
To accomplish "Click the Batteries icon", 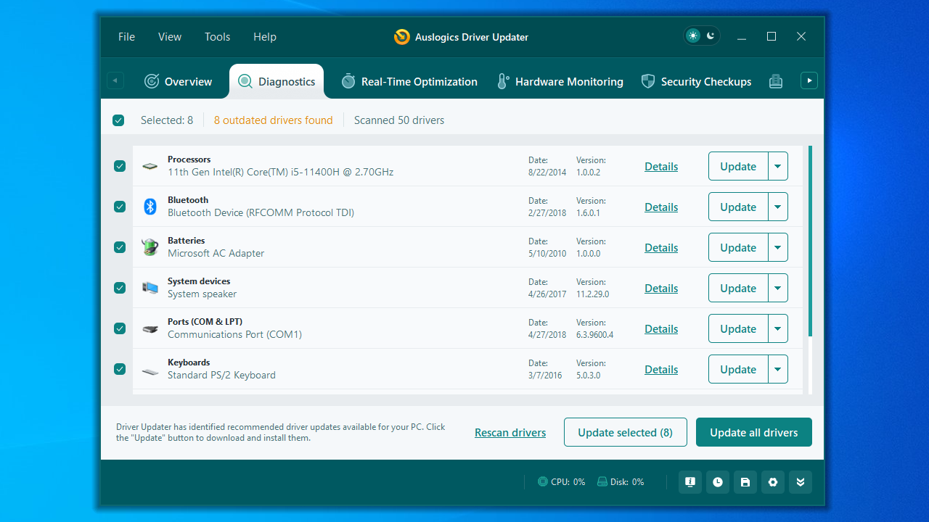I will (x=150, y=247).
